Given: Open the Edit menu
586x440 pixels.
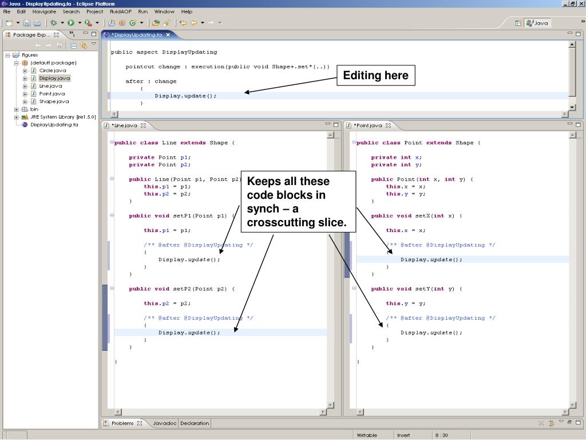Looking at the screenshot, I should click(x=21, y=11).
